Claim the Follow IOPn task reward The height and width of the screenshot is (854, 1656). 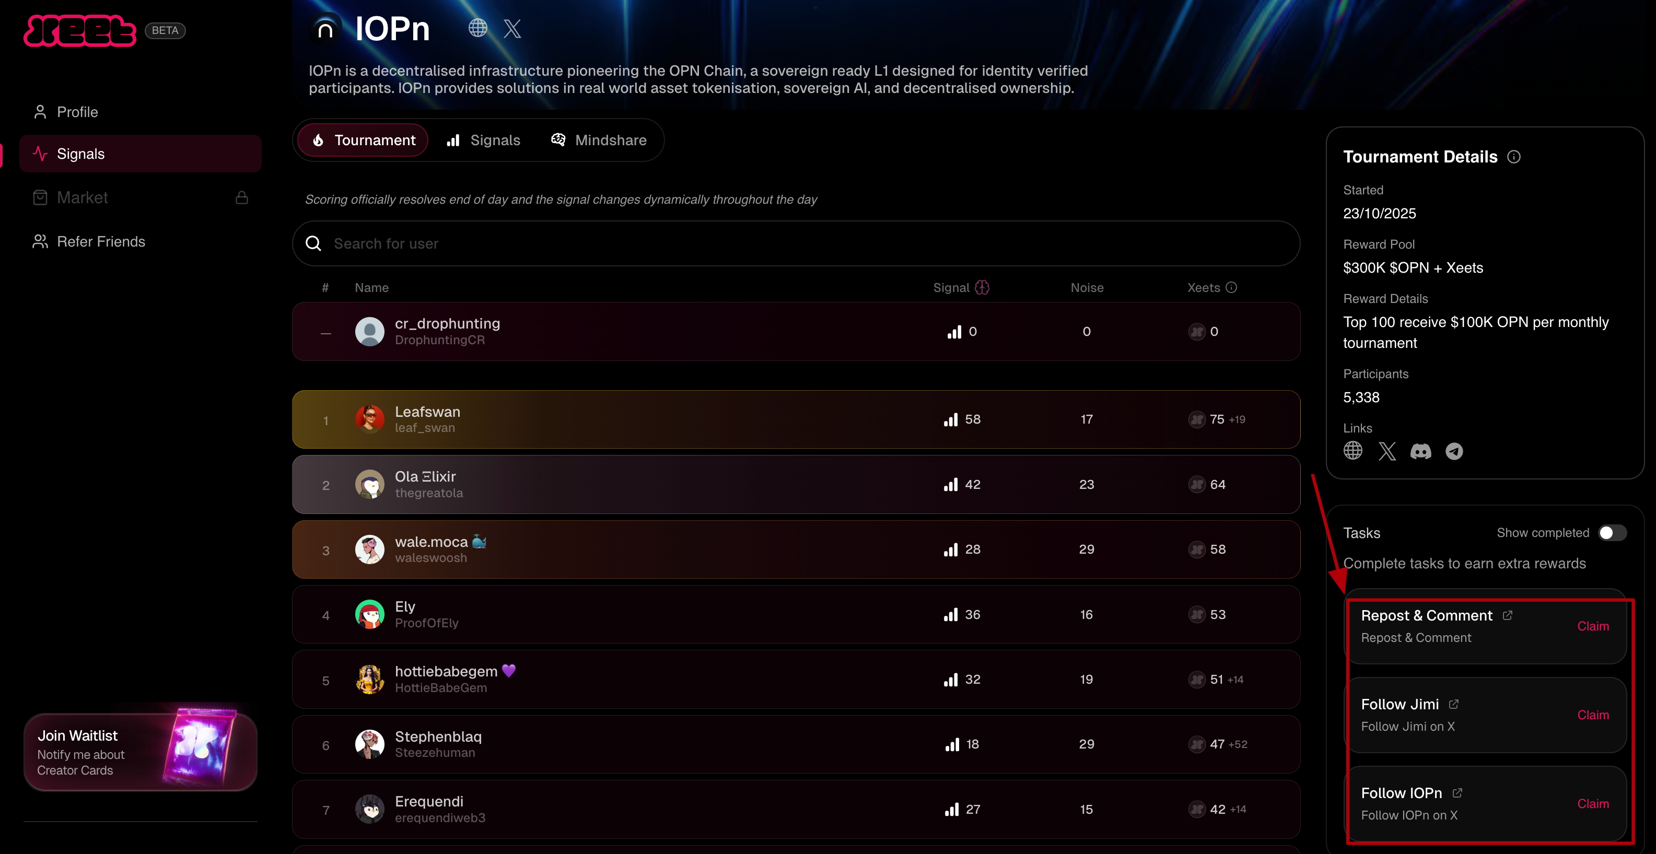[x=1592, y=804]
